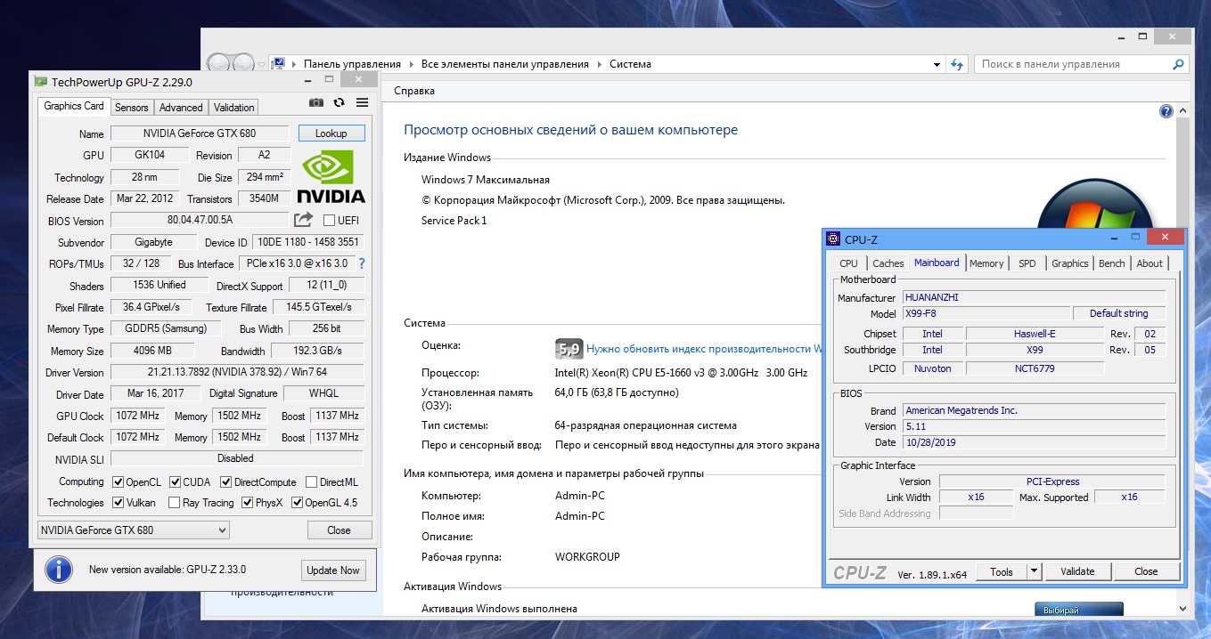Toggle the CUDA checkbox

(x=176, y=482)
